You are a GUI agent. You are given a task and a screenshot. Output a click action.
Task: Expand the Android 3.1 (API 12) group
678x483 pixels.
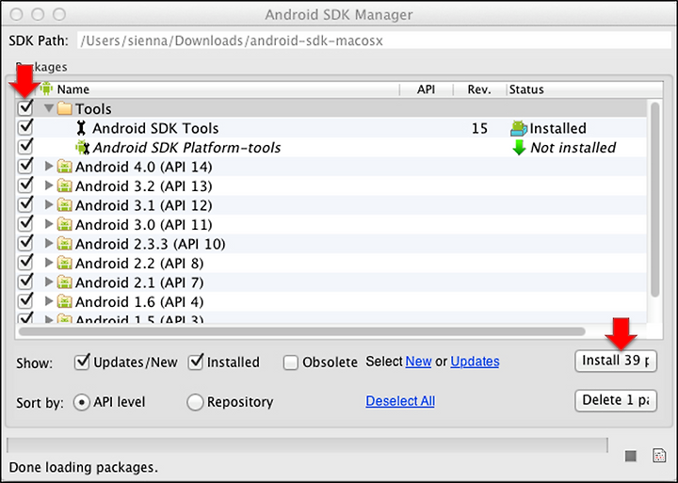click(49, 204)
